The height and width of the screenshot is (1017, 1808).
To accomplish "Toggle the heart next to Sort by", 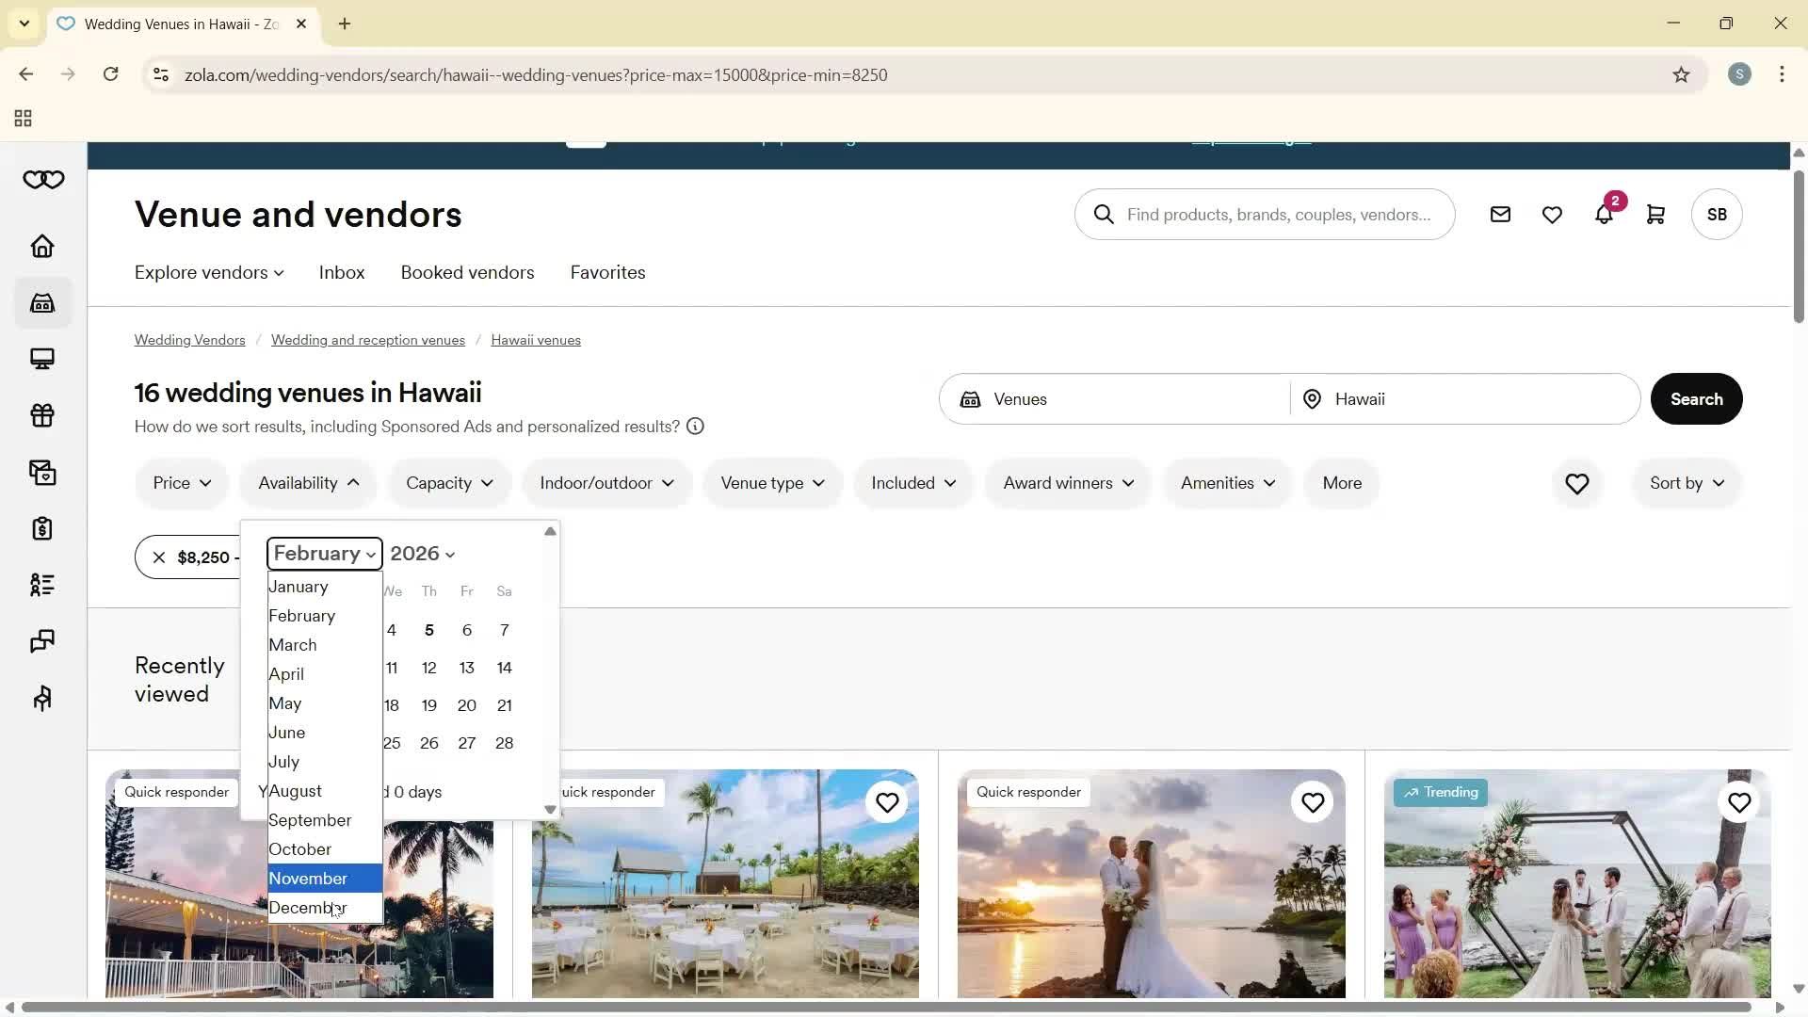I will [x=1576, y=483].
